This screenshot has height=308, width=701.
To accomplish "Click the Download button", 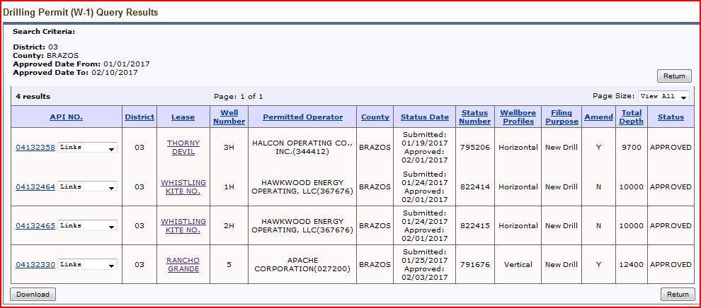I will pyautogui.click(x=33, y=294).
